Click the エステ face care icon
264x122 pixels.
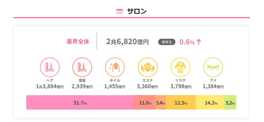(147, 67)
